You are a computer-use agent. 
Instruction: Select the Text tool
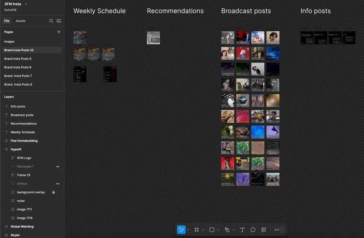(x=242, y=230)
